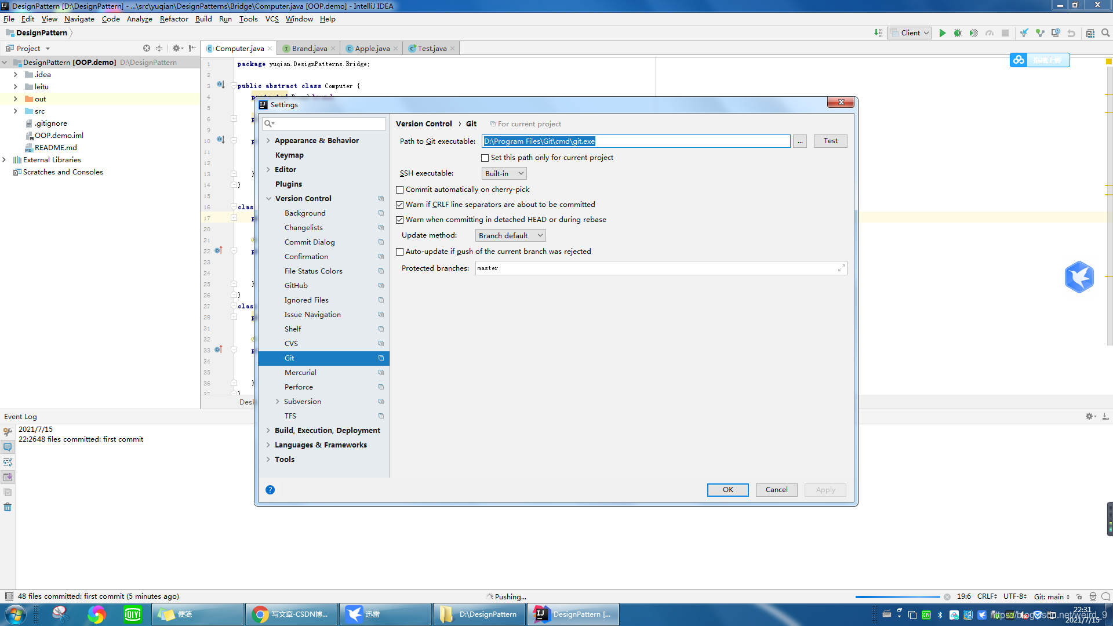
Task: Open Update method Branch default dropdown
Action: [510, 235]
